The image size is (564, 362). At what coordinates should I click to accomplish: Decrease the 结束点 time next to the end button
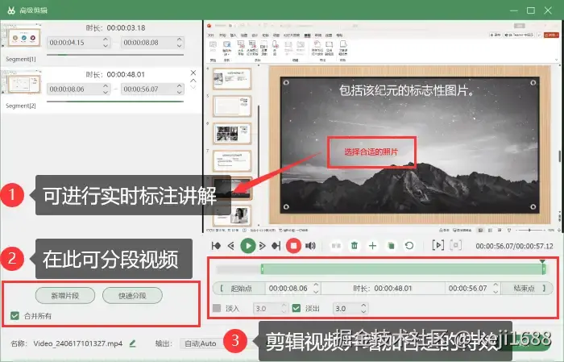tap(496, 291)
